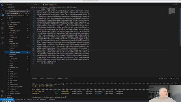Expand the pve_lxc_create folder

17,84
